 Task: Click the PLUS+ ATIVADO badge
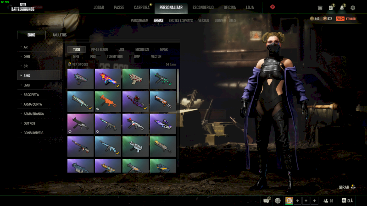click(x=346, y=19)
